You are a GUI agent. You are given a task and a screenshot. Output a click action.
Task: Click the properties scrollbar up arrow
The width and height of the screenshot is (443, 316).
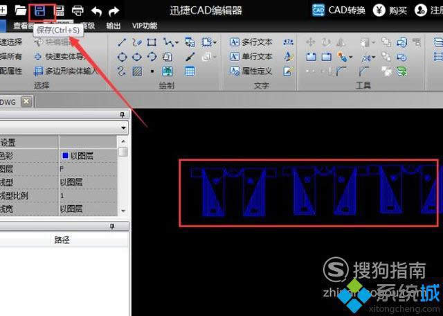coord(123,141)
